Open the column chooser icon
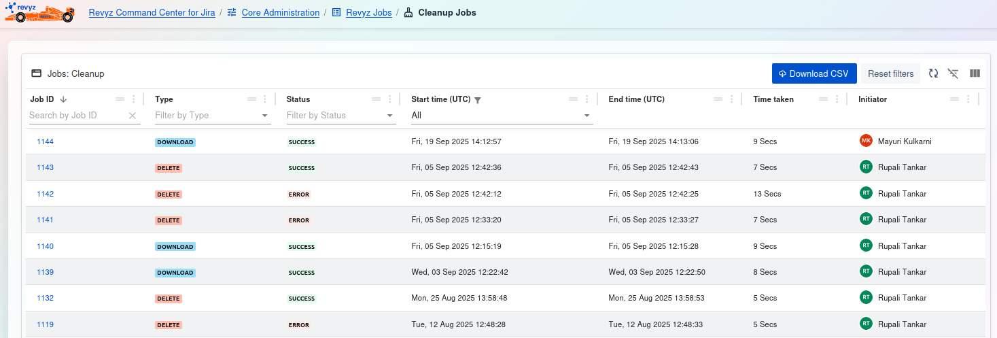The height and width of the screenshot is (338, 997). click(x=975, y=73)
